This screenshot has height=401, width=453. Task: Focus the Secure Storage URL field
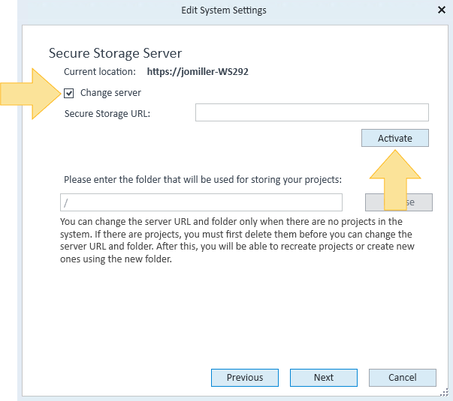tap(312, 112)
